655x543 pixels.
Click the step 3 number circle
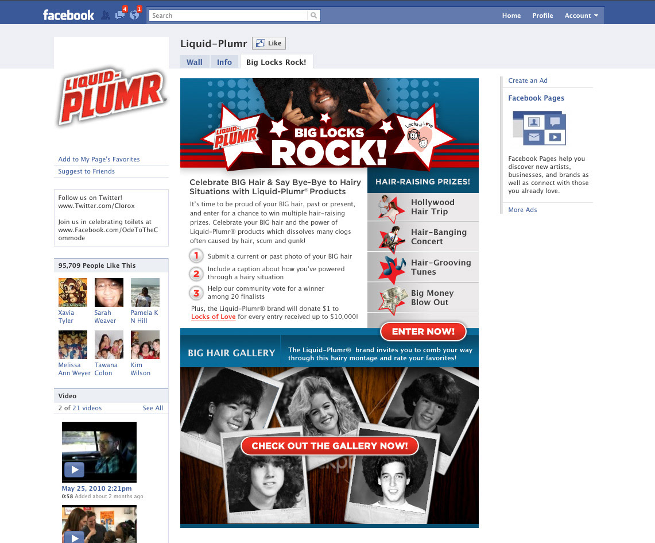pos(196,293)
